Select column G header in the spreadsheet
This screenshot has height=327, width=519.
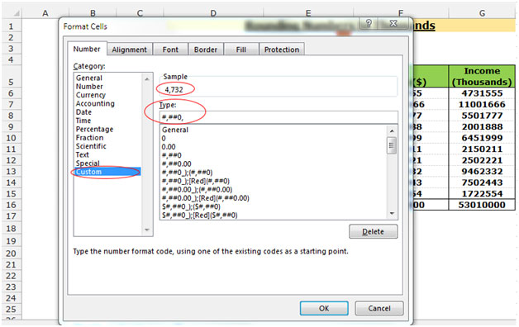482,13
